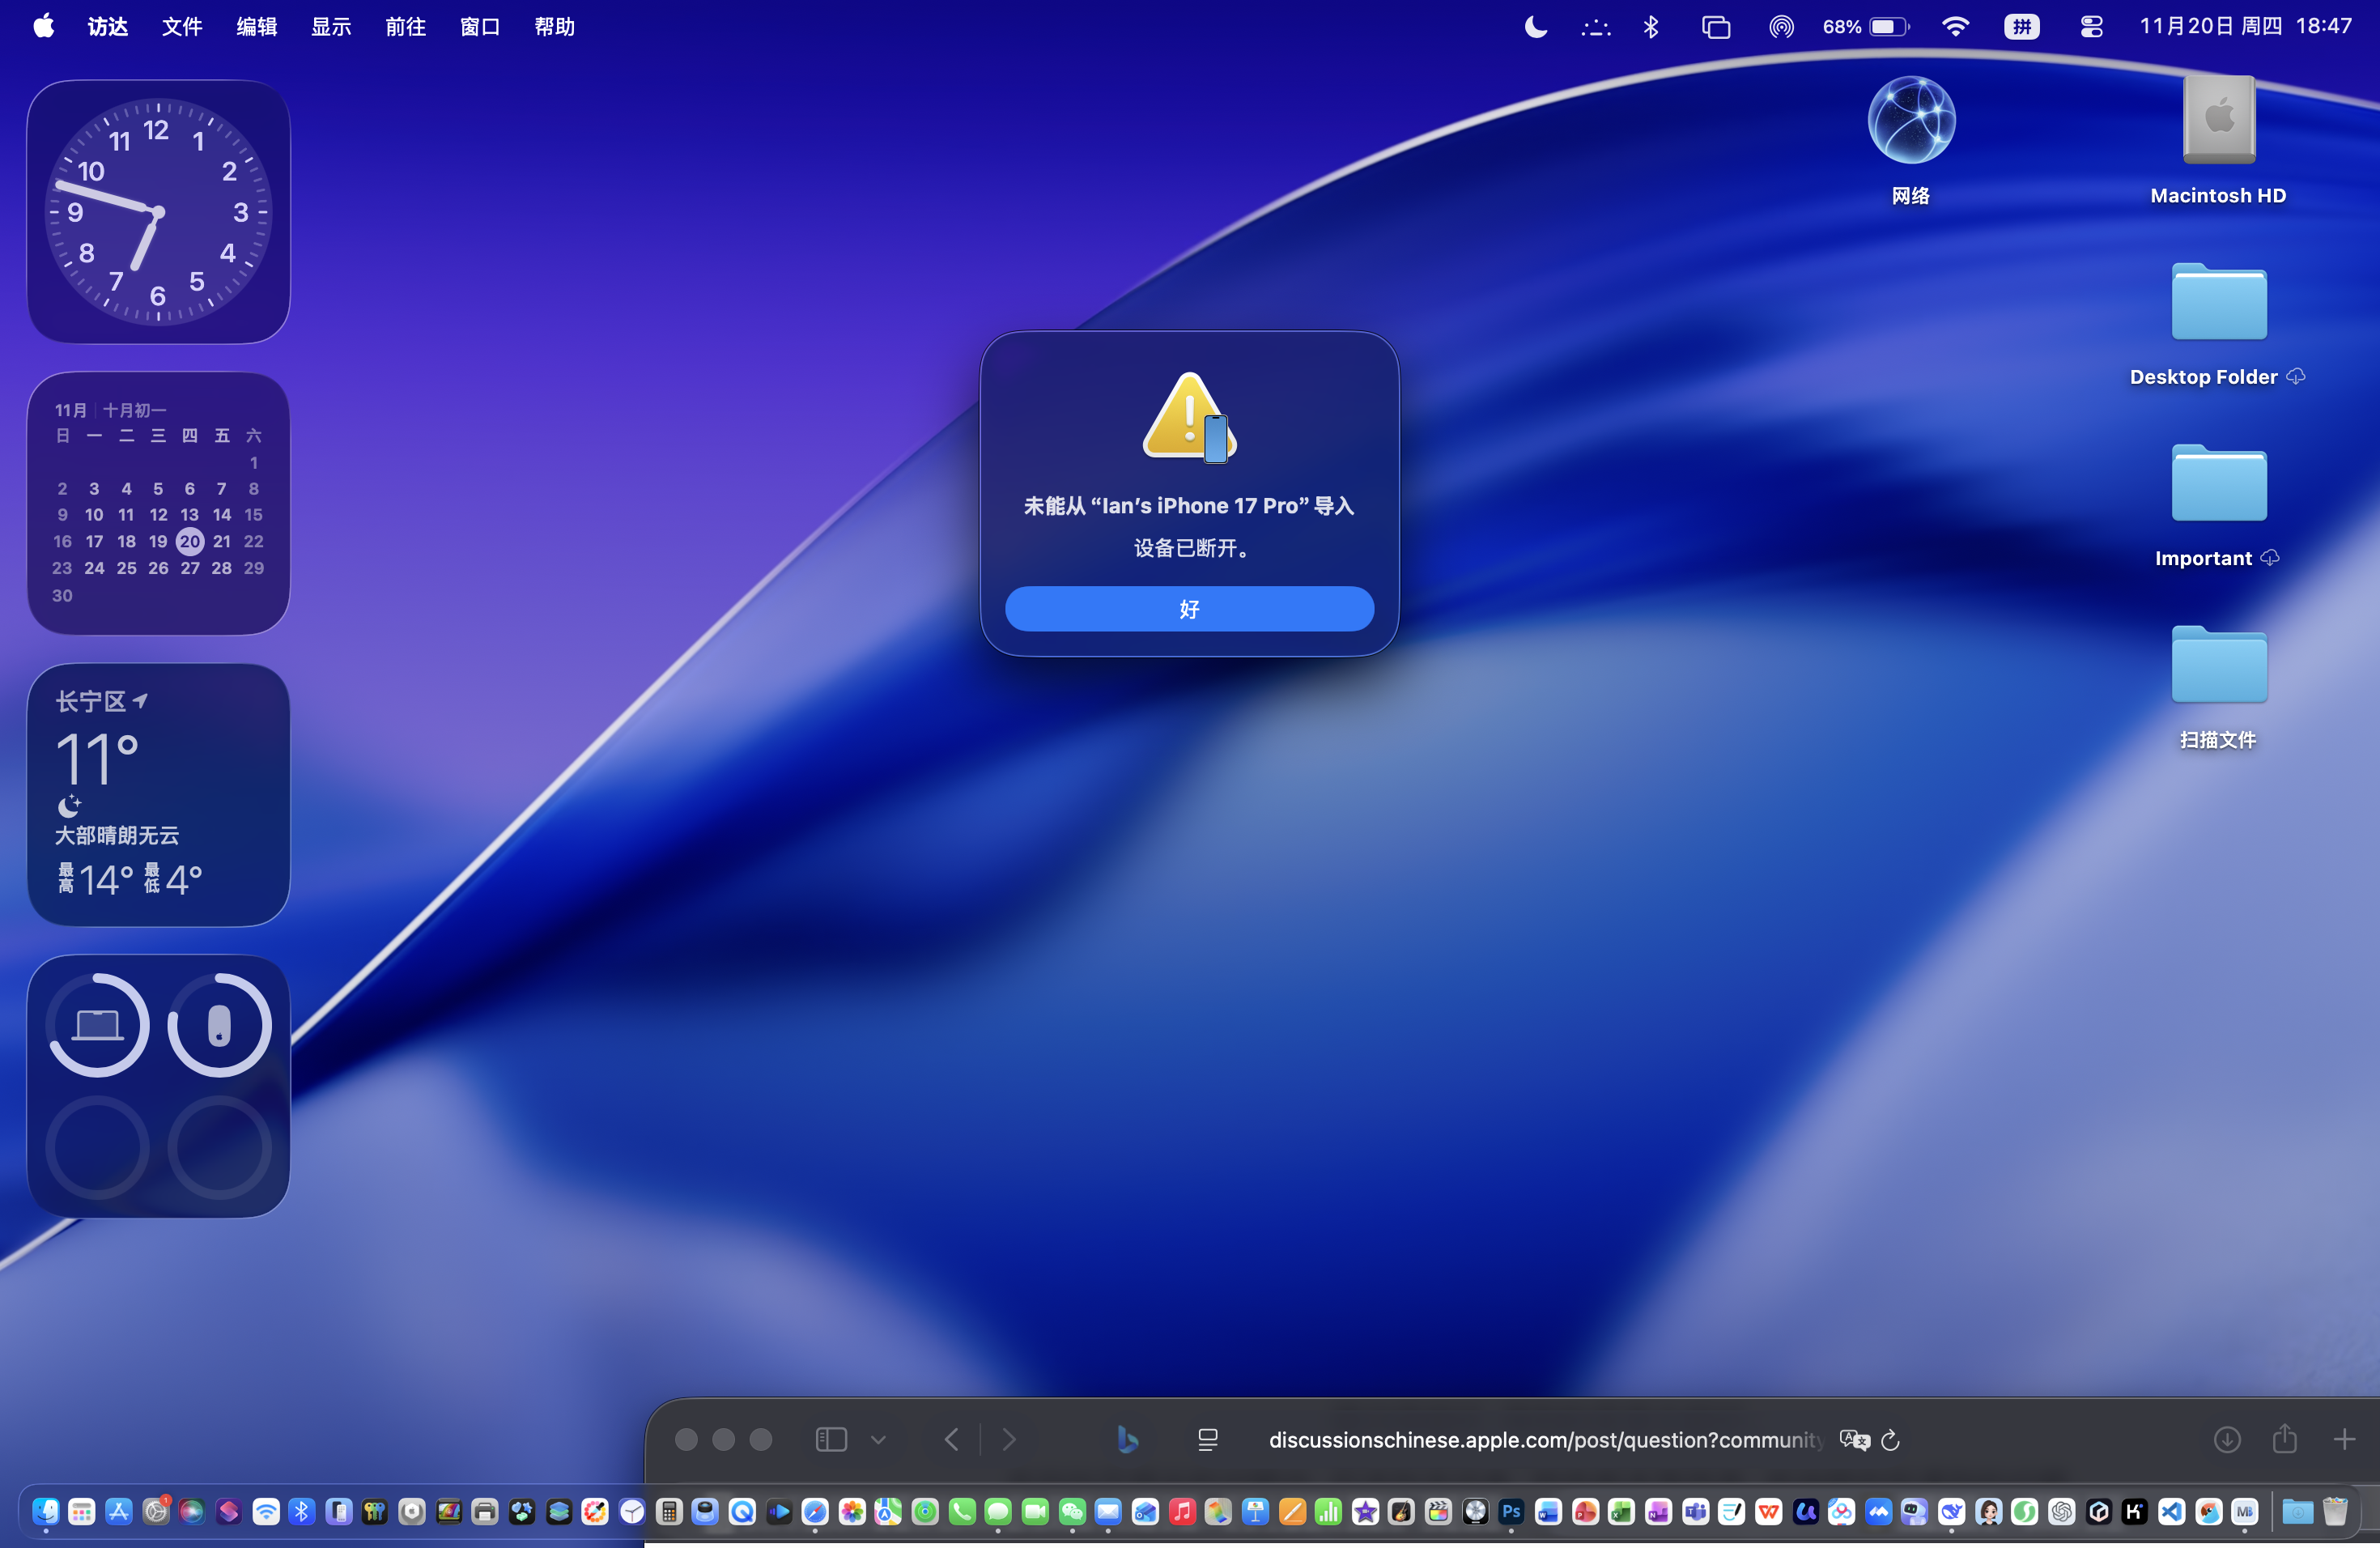Viewport: 2380px width, 1548px height.
Task: Toggle the Focus moon icon in the menu bar
Action: pyautogui.click(x=1536, y=27)
